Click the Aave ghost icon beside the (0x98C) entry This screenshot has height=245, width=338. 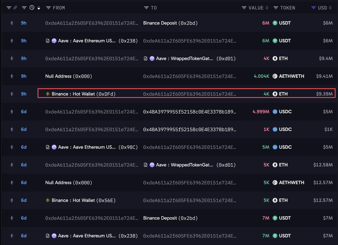[54, 147]
